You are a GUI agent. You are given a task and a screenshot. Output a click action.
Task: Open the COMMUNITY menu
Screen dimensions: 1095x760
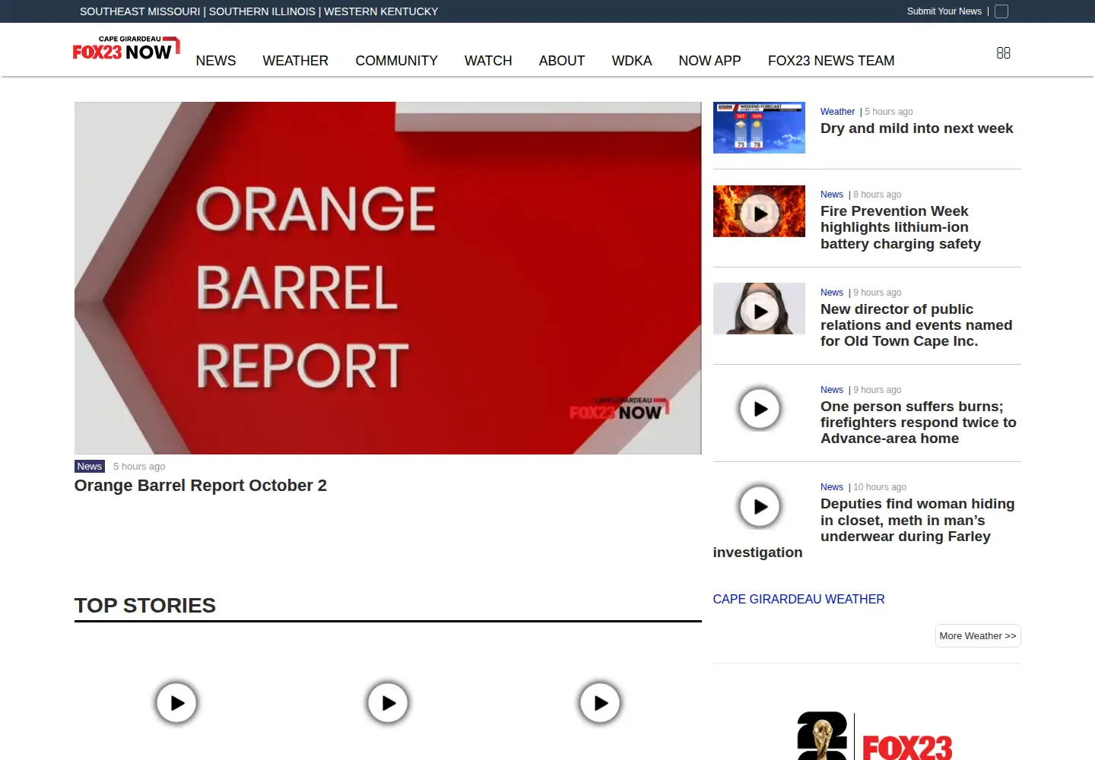pyautogui.click(x=397, y=61)
